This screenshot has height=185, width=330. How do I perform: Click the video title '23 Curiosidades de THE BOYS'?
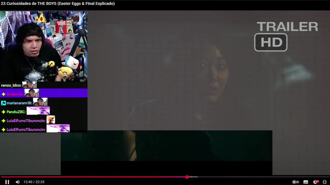point(58,4)
